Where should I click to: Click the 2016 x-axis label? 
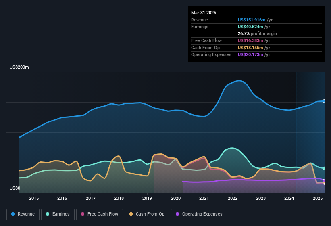[62, 198]
